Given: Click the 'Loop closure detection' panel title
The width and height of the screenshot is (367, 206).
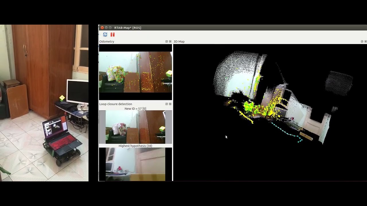Looking at the screenshot, I should coord(116,104).
